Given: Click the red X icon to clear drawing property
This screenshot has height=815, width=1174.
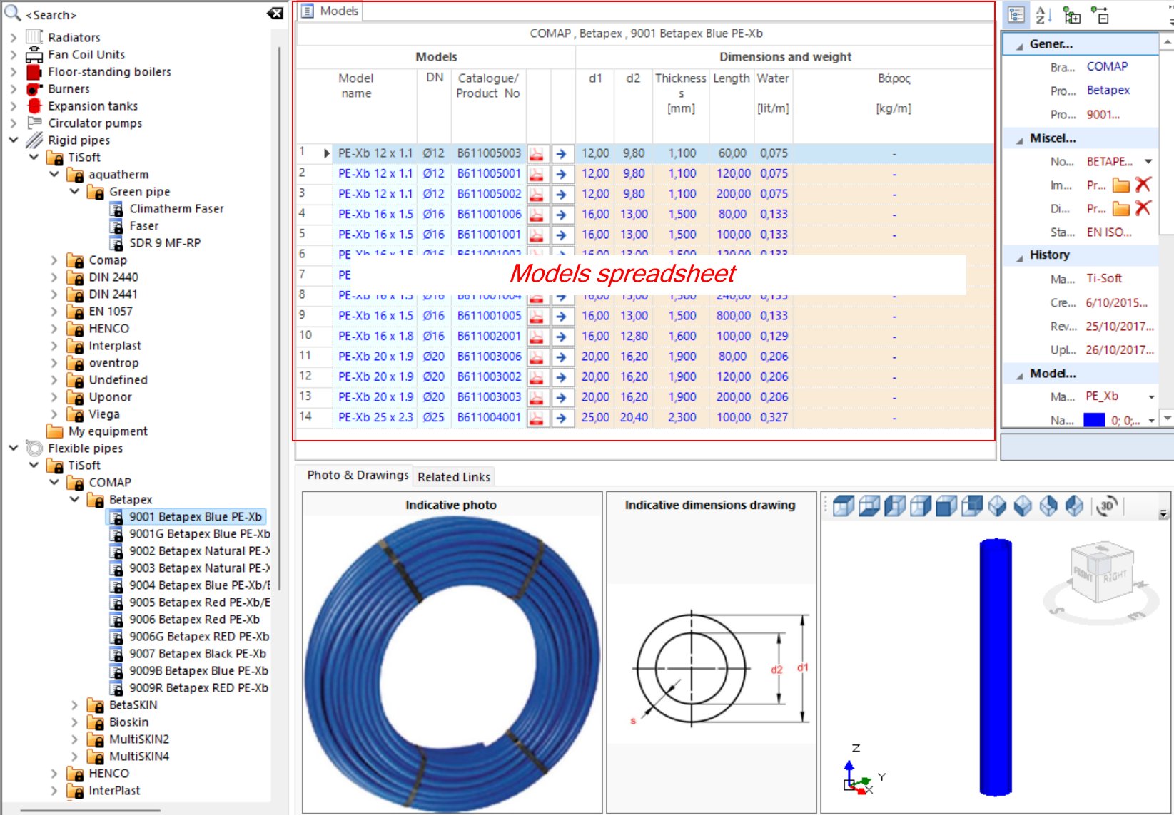Looking at the screenshot, I should click(1144, 208).
